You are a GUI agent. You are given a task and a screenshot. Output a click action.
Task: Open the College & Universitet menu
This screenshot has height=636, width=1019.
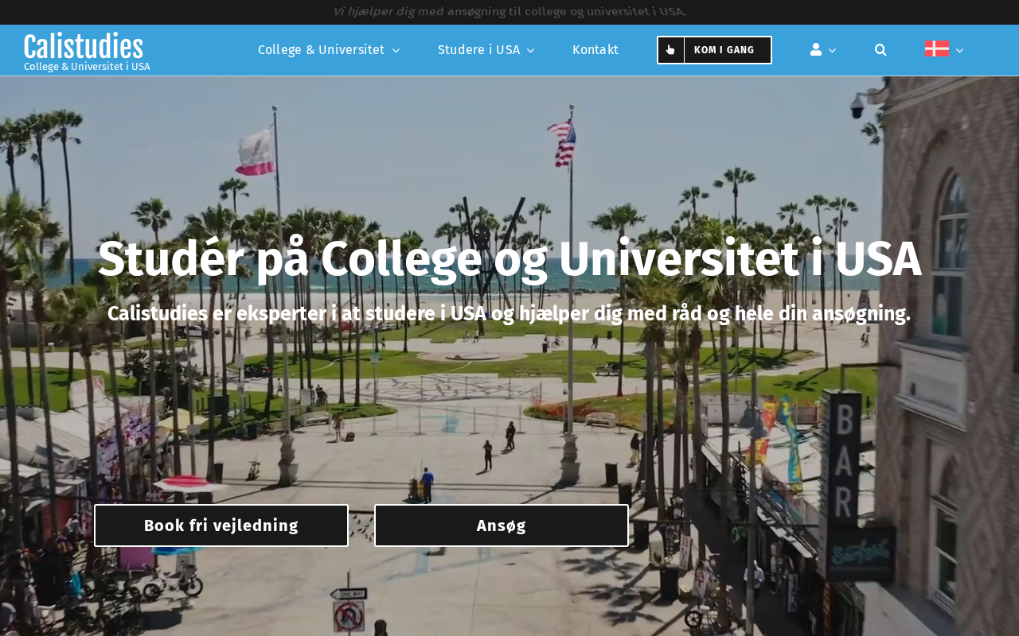tap(321, 50)
